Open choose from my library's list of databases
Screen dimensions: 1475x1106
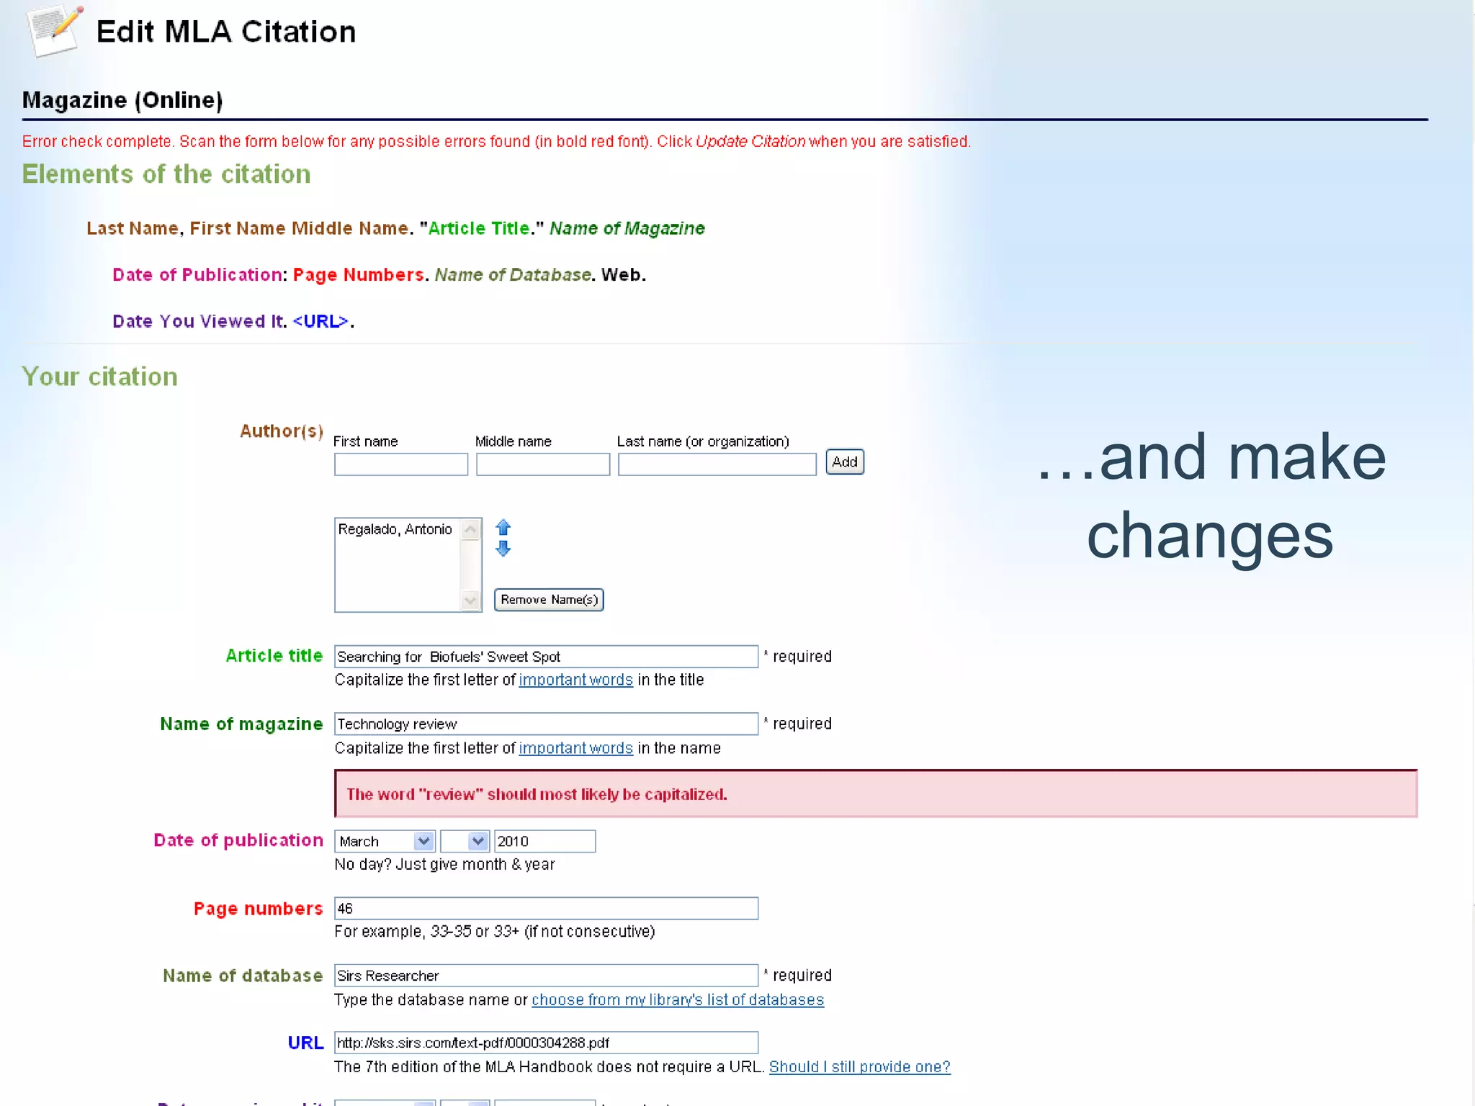click(x=678, y=1000)
